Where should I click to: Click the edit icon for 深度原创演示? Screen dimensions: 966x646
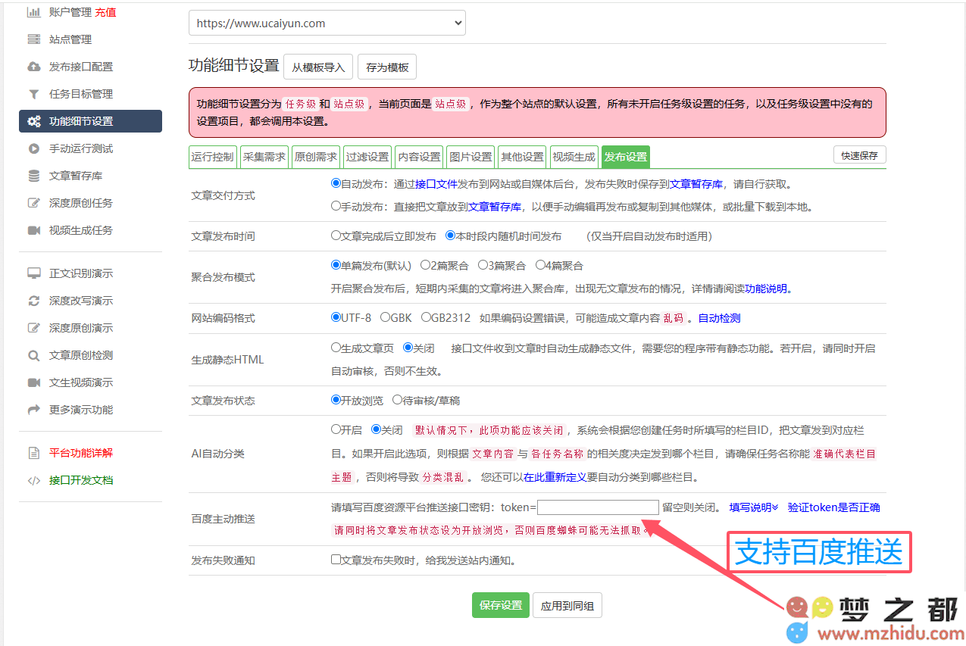point(34,328)
